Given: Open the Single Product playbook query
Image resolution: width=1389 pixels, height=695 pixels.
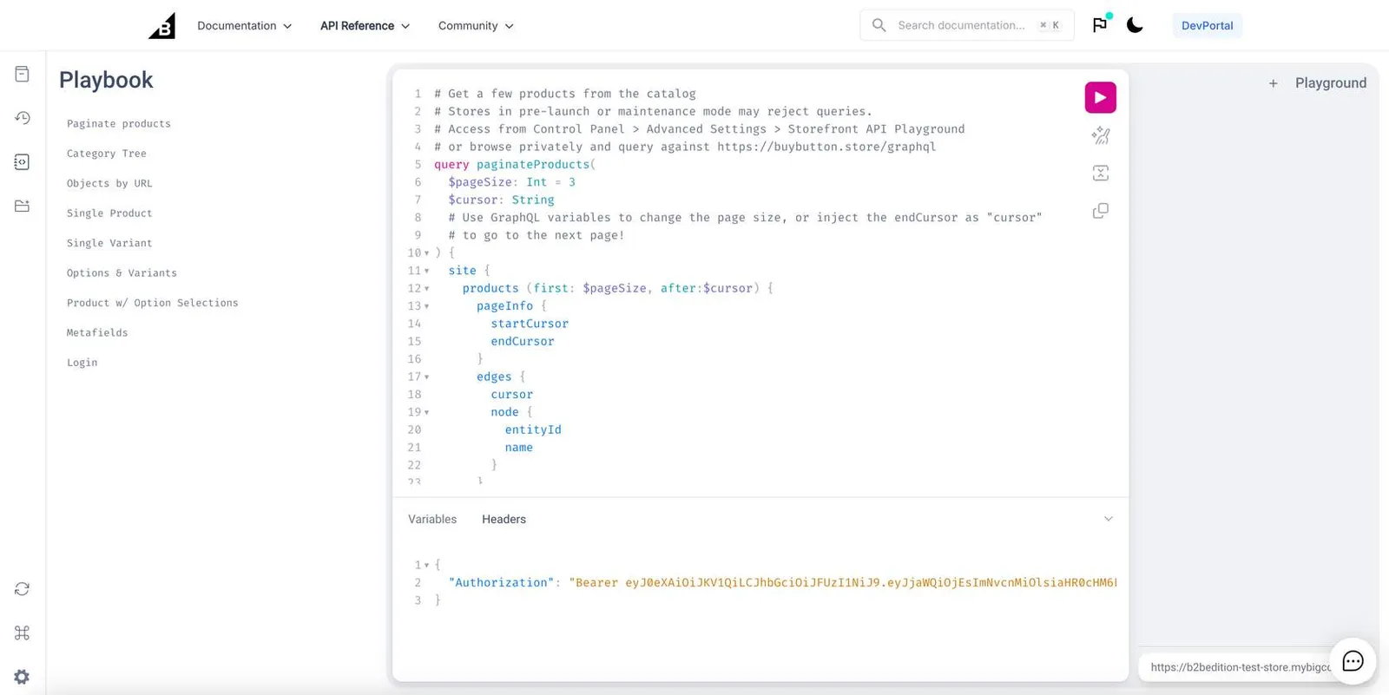Looking at the screenshot, I should pos(109,213).
